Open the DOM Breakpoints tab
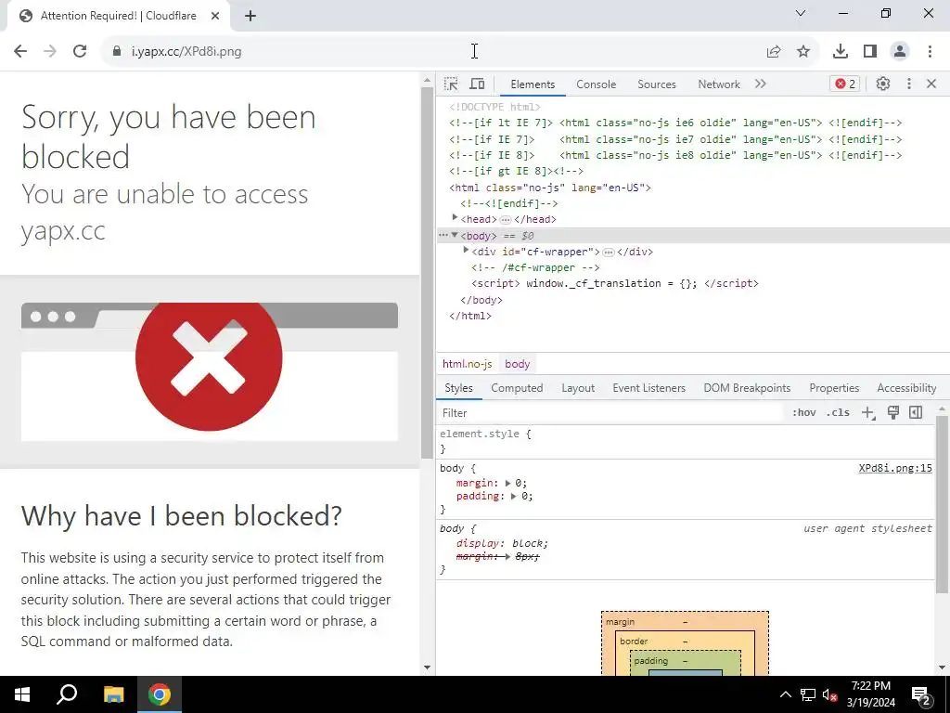The image size is (950, 713). (x=747, y=388)
